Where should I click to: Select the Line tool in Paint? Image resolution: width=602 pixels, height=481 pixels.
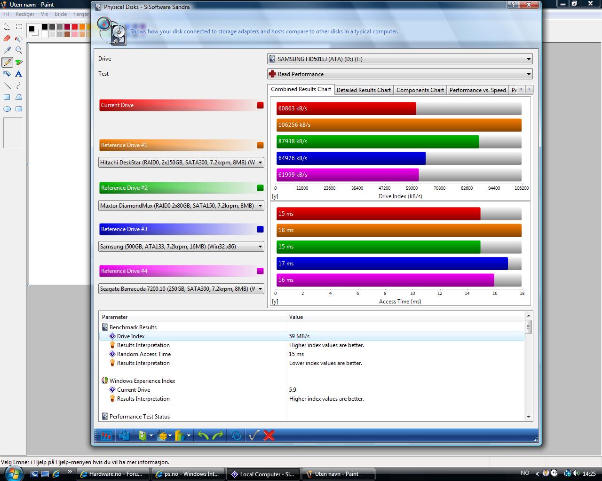coord(7,85)
